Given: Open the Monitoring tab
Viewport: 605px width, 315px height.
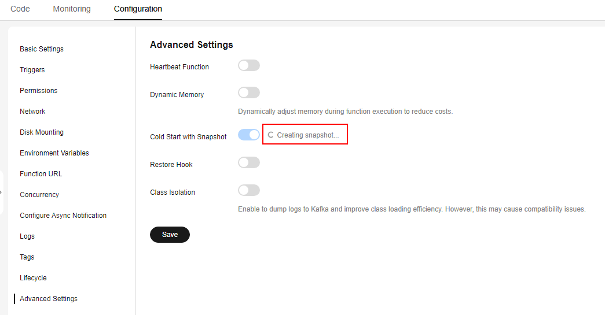Looking at the screenshot, I should [x=72, y=9].
